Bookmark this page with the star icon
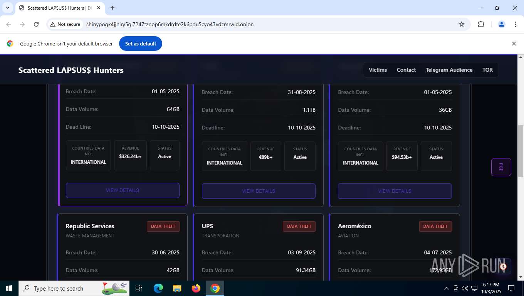 pyautogui.click(x=462, y=24)
